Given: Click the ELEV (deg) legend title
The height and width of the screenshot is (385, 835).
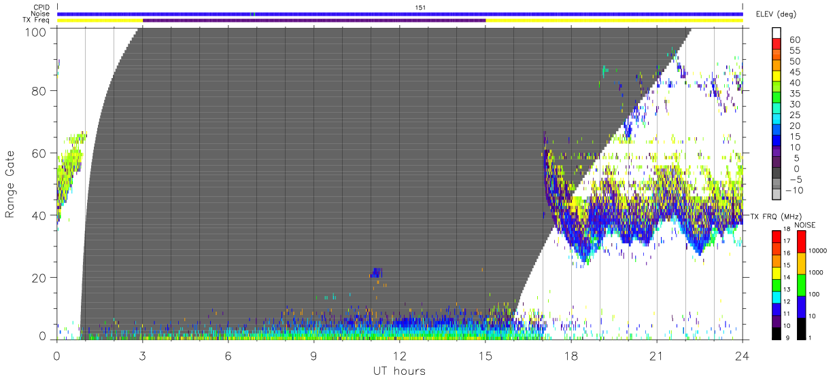Looking at the screenshot, I should point(775,14).
